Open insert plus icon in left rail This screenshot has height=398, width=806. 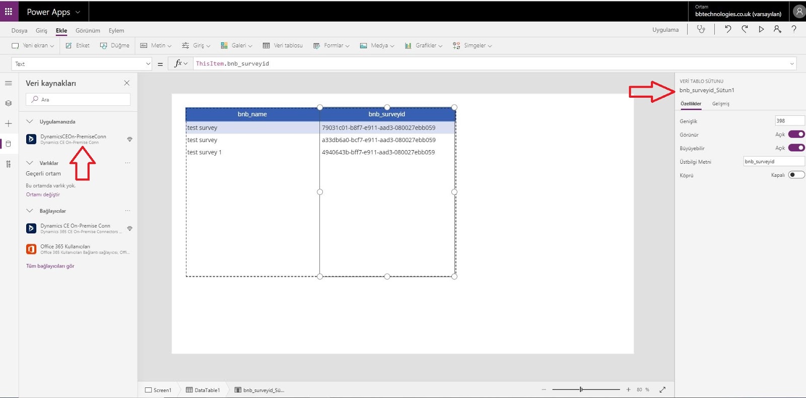click(x=9, y=123)
